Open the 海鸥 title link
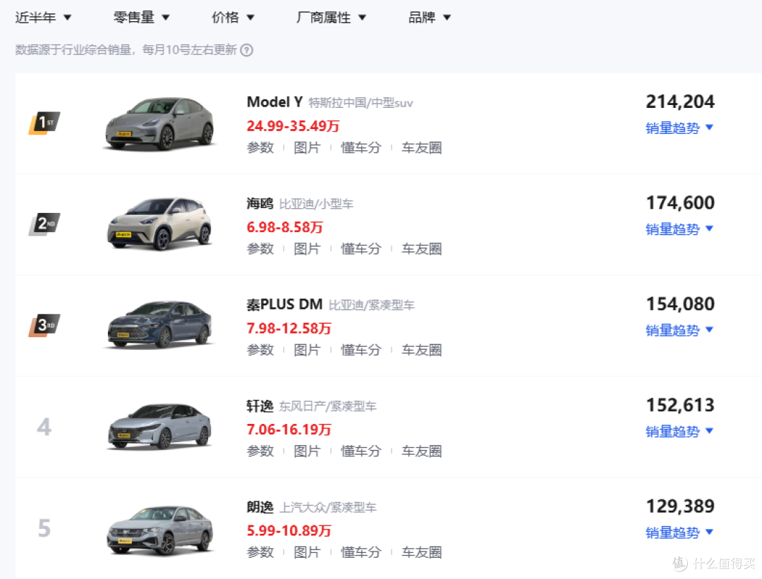Viewport: 762px width, 579px height. 260,204
